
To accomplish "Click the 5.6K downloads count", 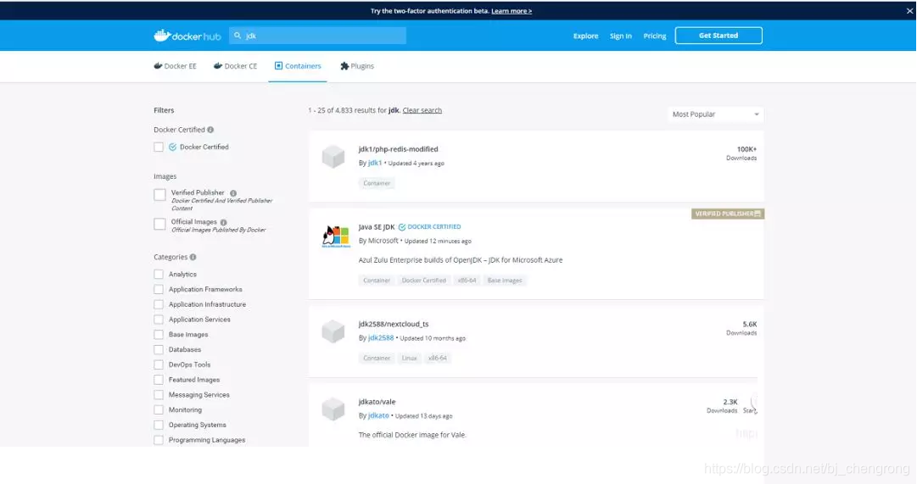I will coord(750,325).
